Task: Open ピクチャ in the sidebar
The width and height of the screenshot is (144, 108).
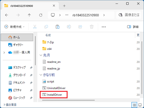Action: pos(15,90)
